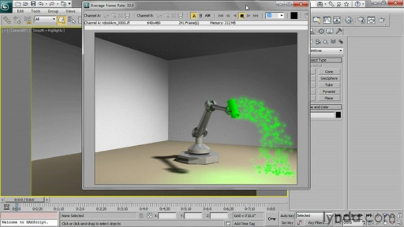Click the highlighted Select Object tool
404x227 pixels.
[62, 20]
